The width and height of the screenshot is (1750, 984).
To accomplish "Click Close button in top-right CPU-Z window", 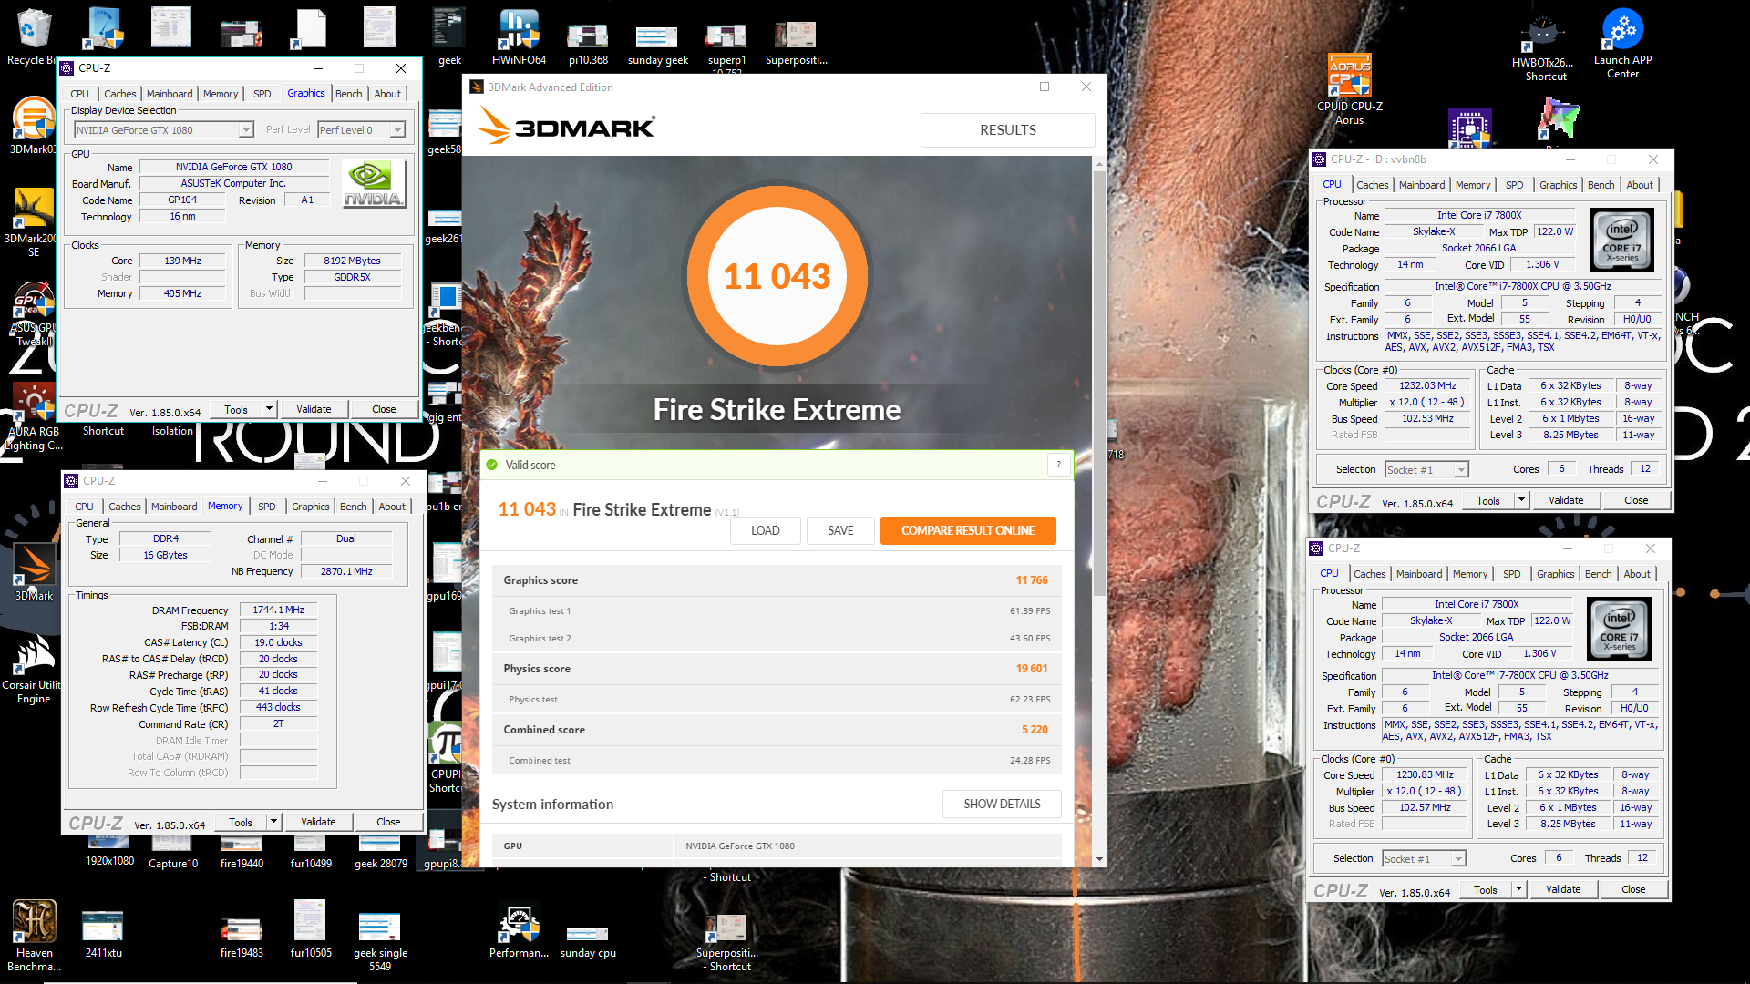I will [x=1635, y=500].
